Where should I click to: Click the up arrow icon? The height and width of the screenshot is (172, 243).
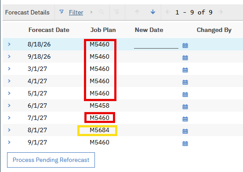pyautogui.click(x=137, y=12)
